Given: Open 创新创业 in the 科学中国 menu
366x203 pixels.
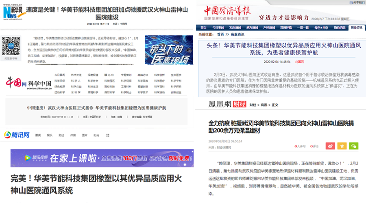Looking at the screenshot, I should point(176,93).
